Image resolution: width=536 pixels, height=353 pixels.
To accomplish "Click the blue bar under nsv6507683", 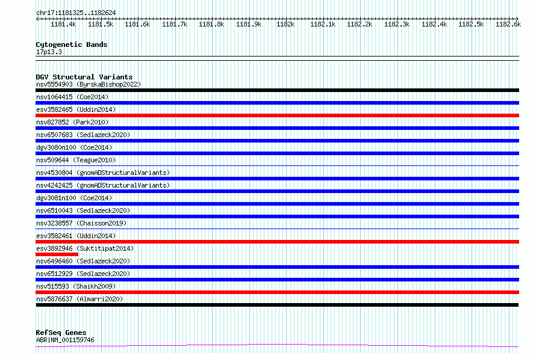I will point(277,141).
